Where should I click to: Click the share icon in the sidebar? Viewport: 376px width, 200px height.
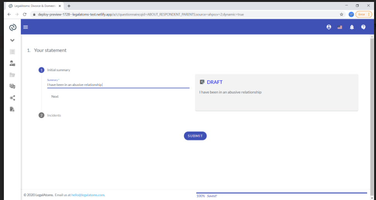12,98
